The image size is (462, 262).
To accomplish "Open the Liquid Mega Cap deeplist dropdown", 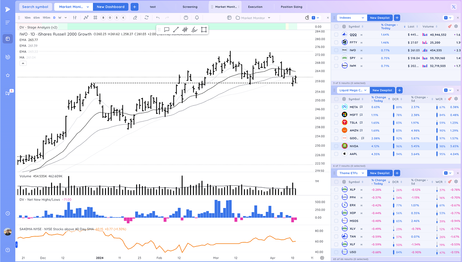I will [353, 90].
